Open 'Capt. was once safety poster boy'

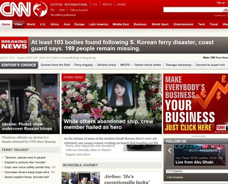point(27,167)
